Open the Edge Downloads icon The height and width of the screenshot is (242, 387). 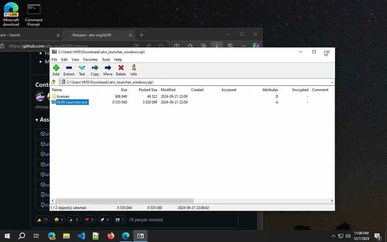tap(217, 45)
